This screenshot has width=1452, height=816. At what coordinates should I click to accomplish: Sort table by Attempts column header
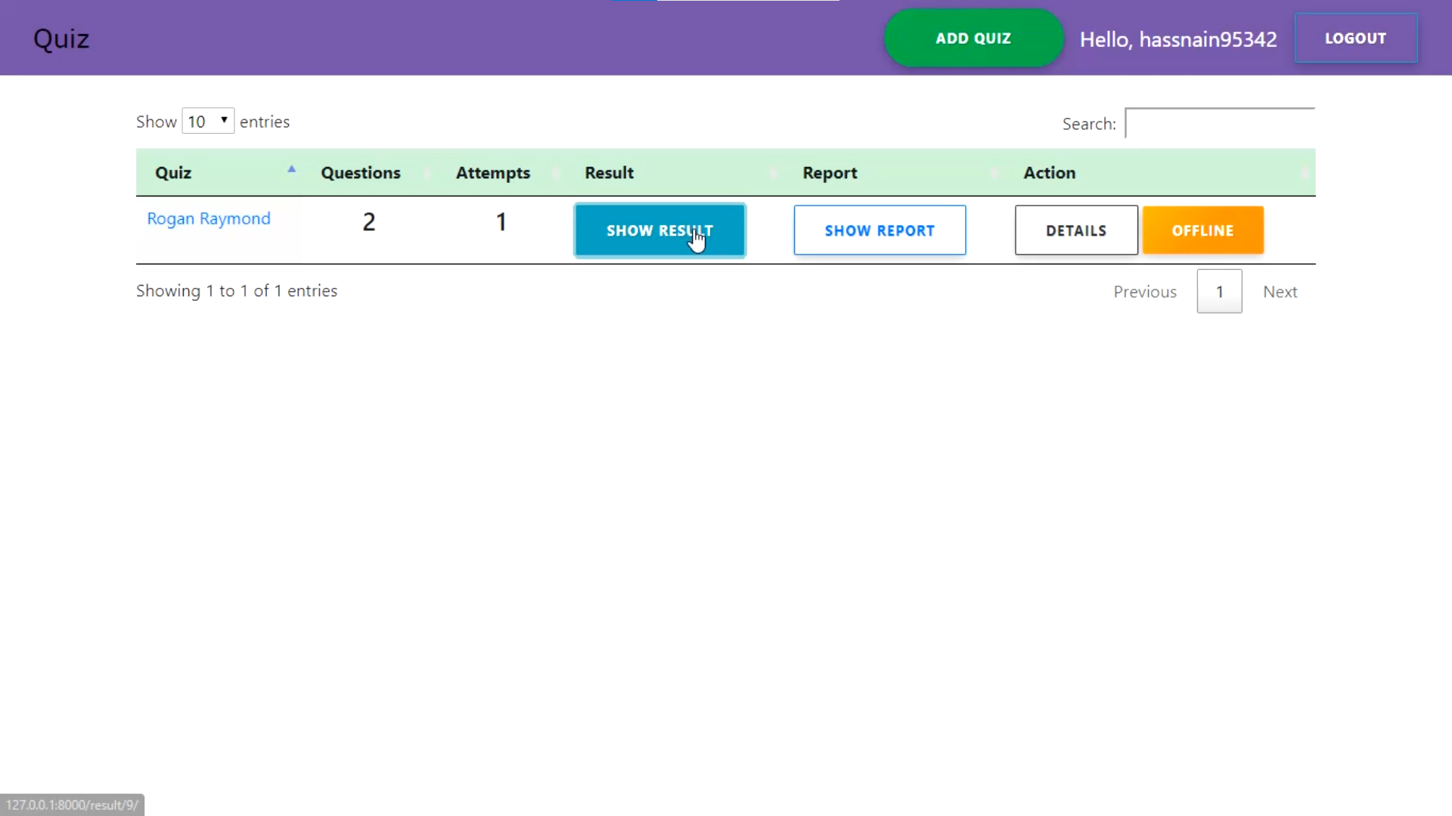[x=493, y=173]
